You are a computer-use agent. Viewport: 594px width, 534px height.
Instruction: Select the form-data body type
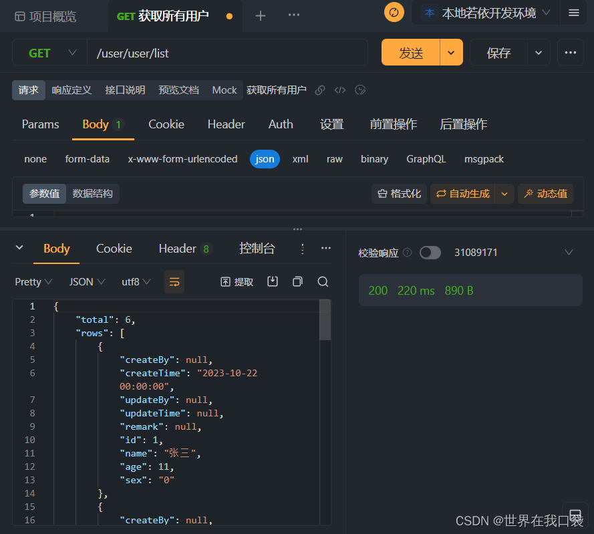[87, 159]
